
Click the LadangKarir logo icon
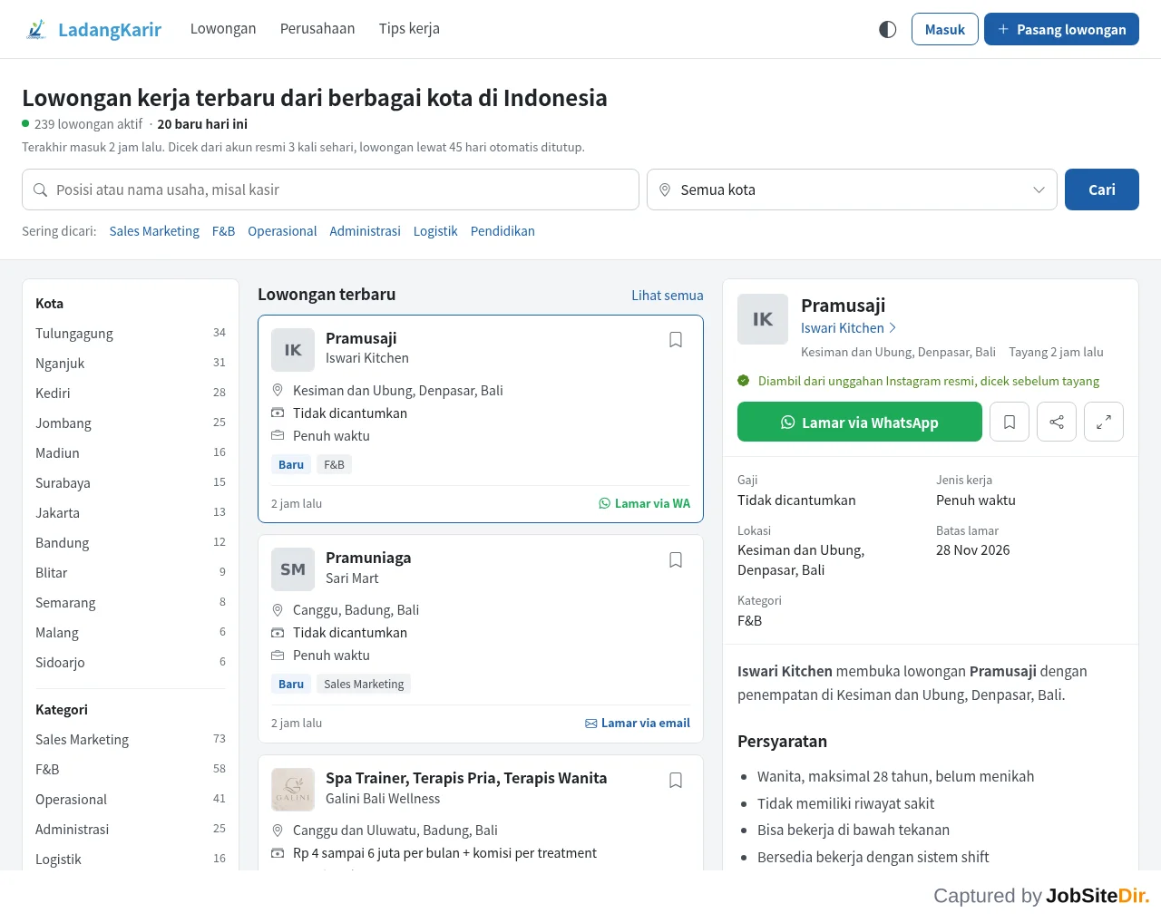(36, 29)
